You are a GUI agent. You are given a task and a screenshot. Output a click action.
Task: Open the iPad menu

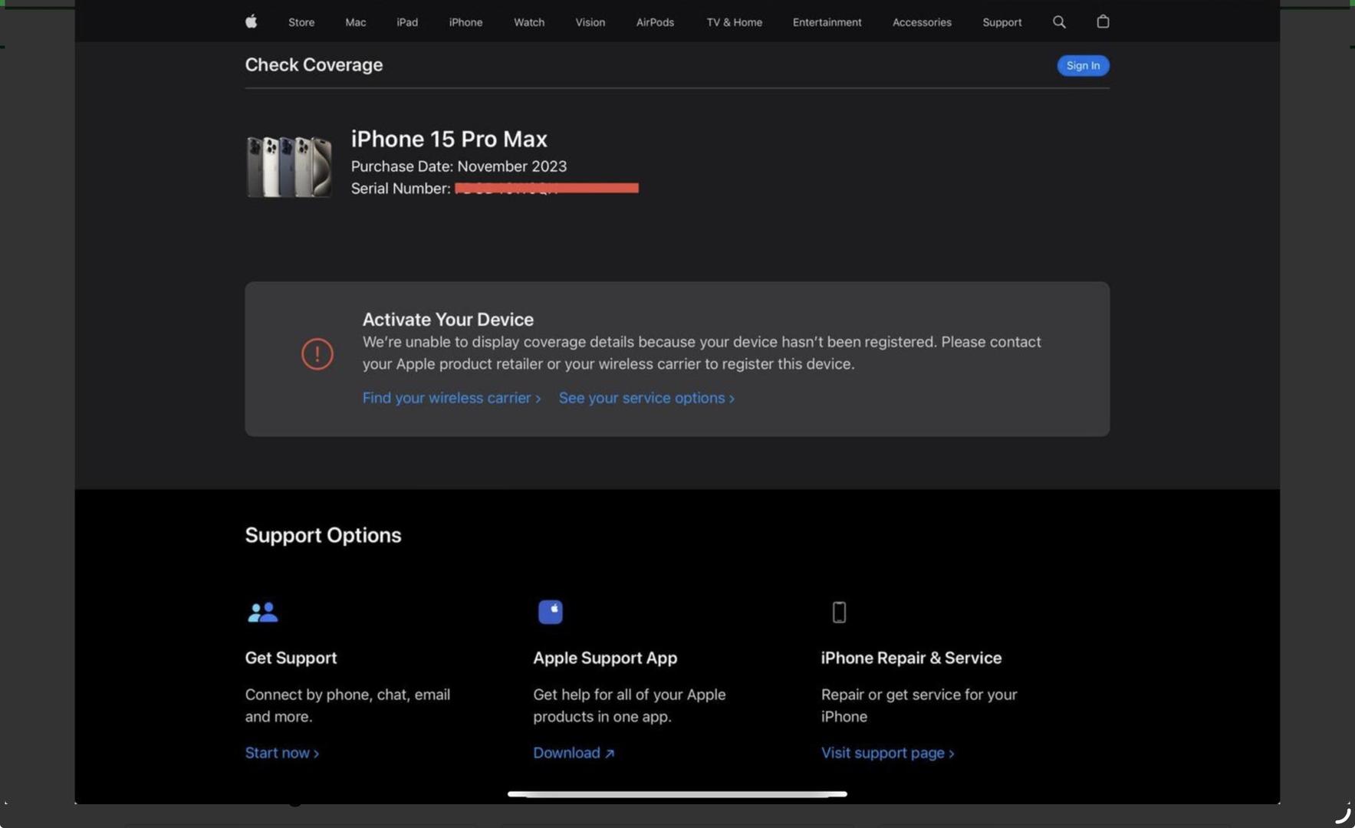407,22
